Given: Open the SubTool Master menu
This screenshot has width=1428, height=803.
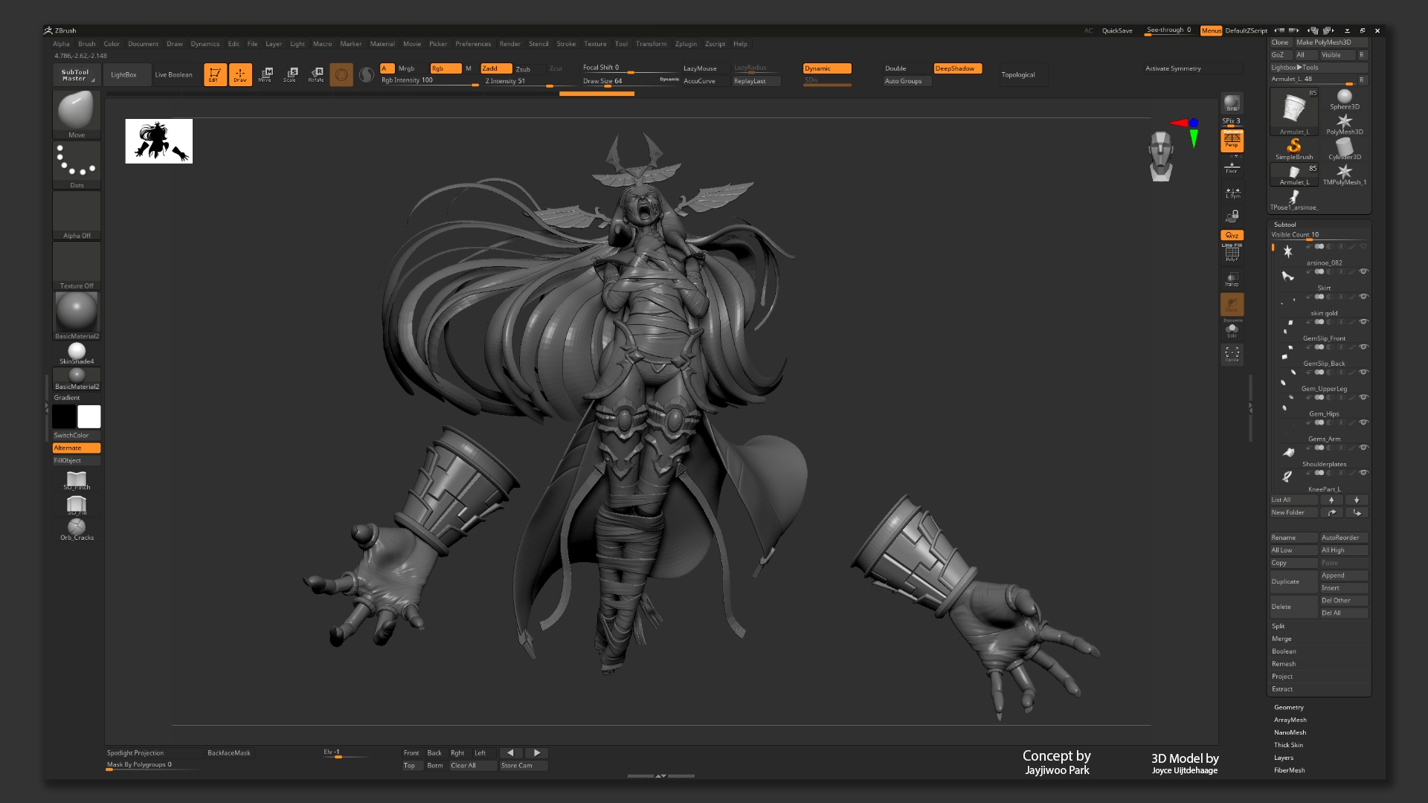Looking at the screenshot, I should (x=77, y=75).
